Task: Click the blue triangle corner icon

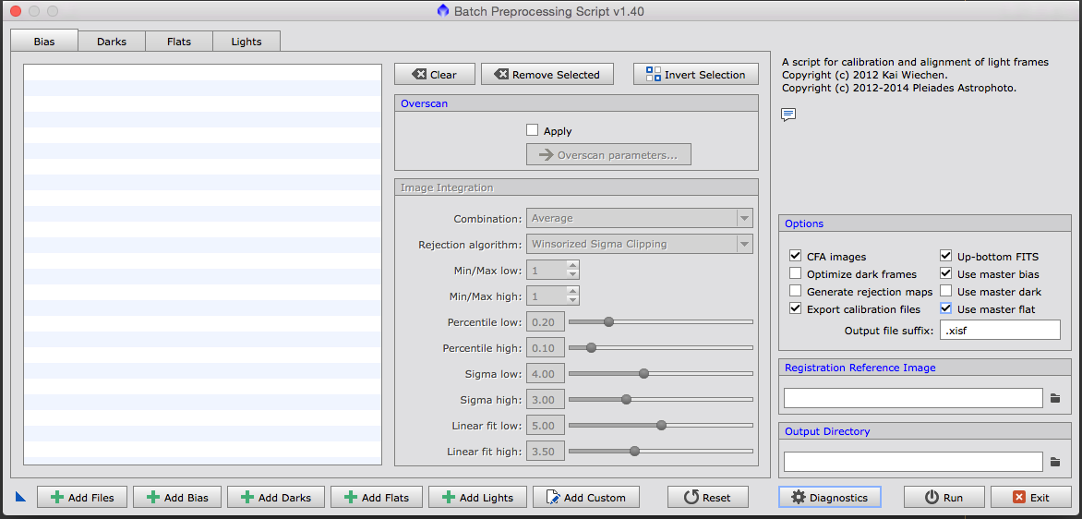Action: point(20,496)
